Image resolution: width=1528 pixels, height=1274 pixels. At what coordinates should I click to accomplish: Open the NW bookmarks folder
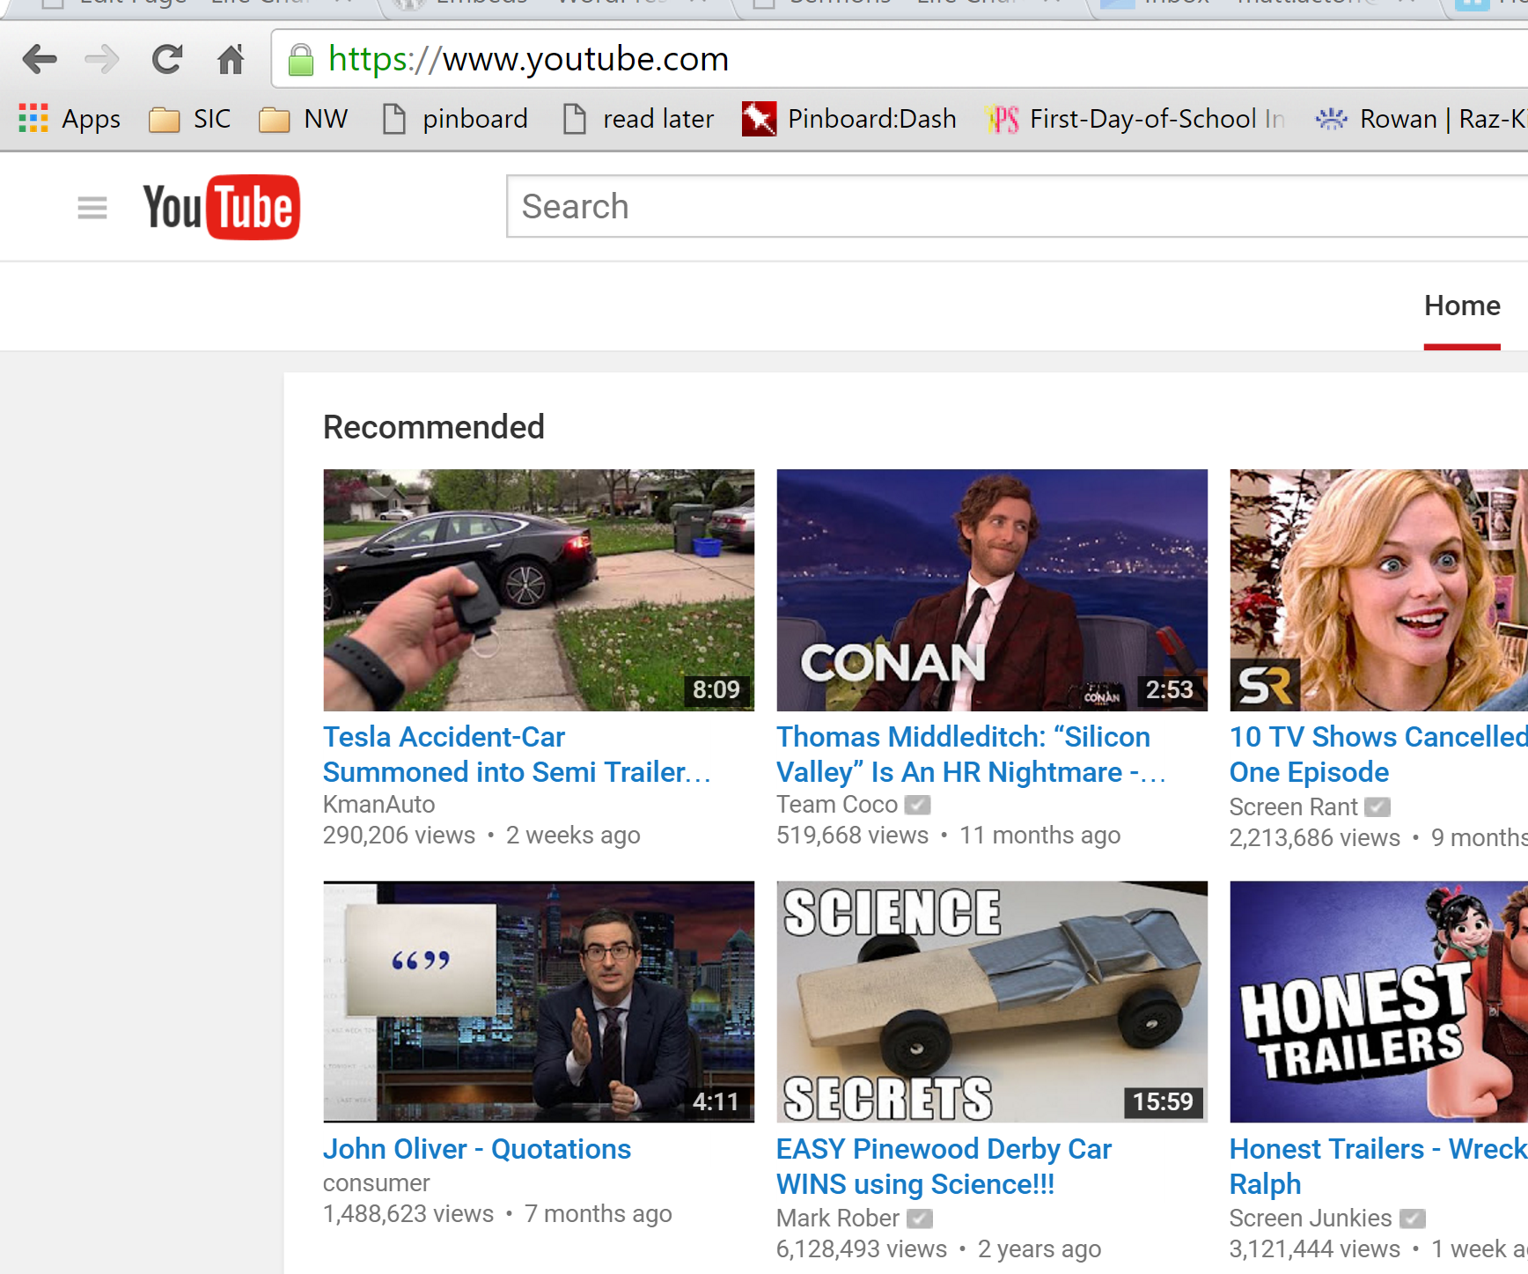[x=304, y=119]
